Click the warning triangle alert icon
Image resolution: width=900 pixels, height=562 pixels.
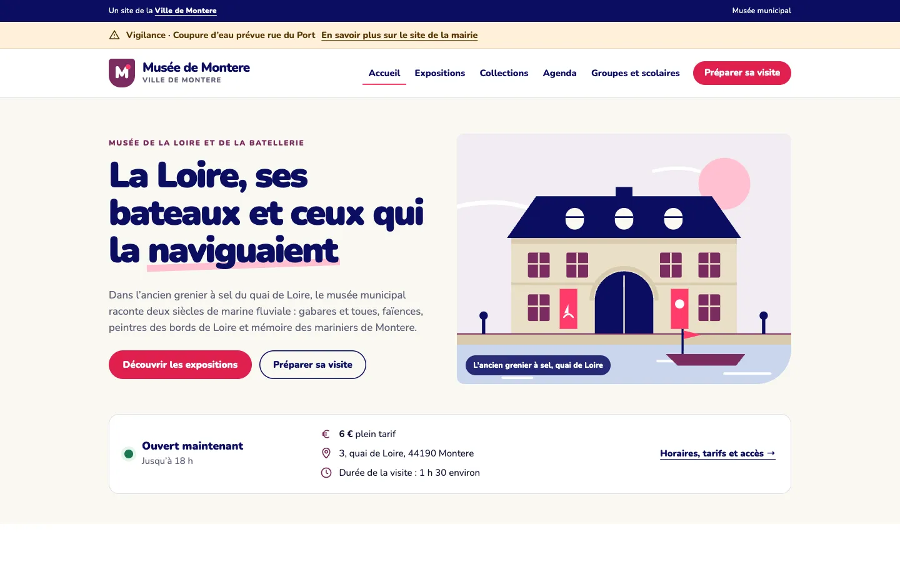click(x=114, y=35)
